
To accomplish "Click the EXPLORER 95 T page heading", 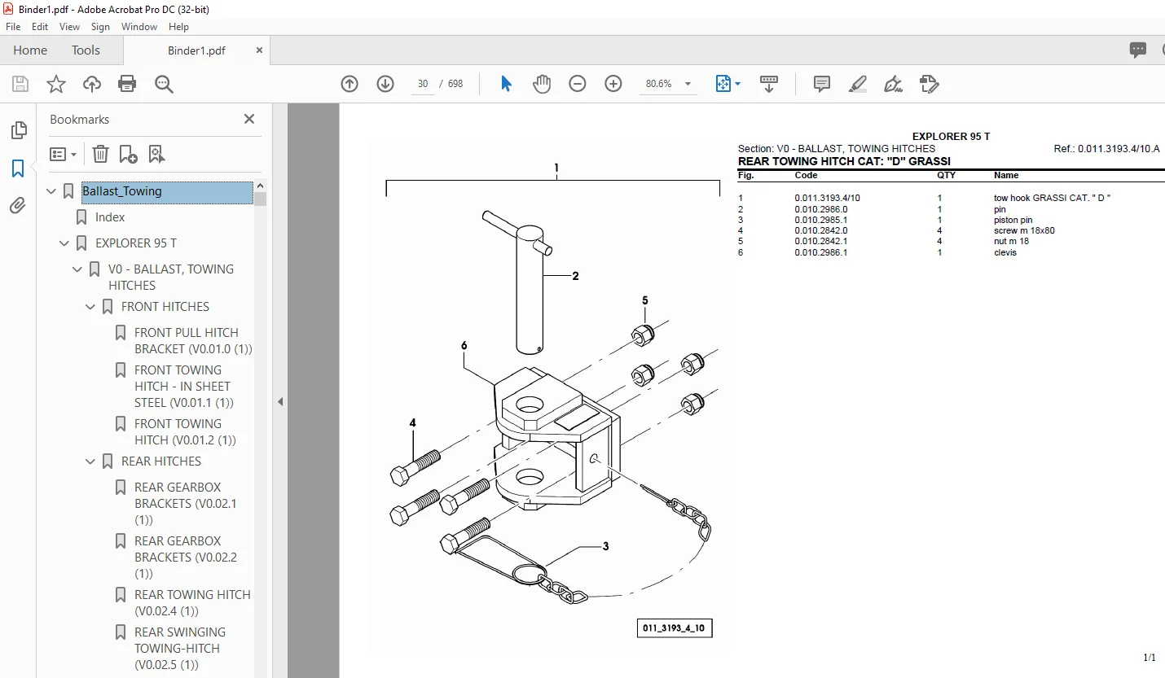I will coord(952,137).
